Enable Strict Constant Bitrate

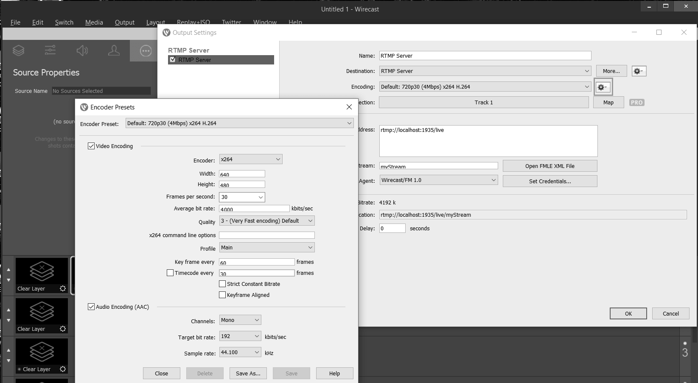pyautogui.click(x=222, y=283)
